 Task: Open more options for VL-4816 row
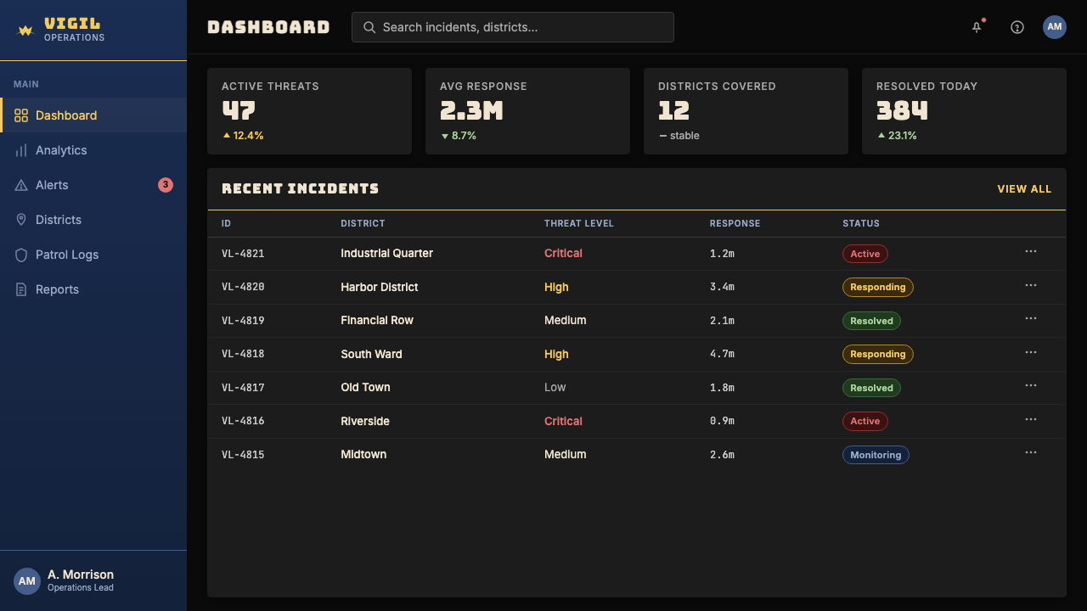pyautogui.click(x=1031, y=420)
